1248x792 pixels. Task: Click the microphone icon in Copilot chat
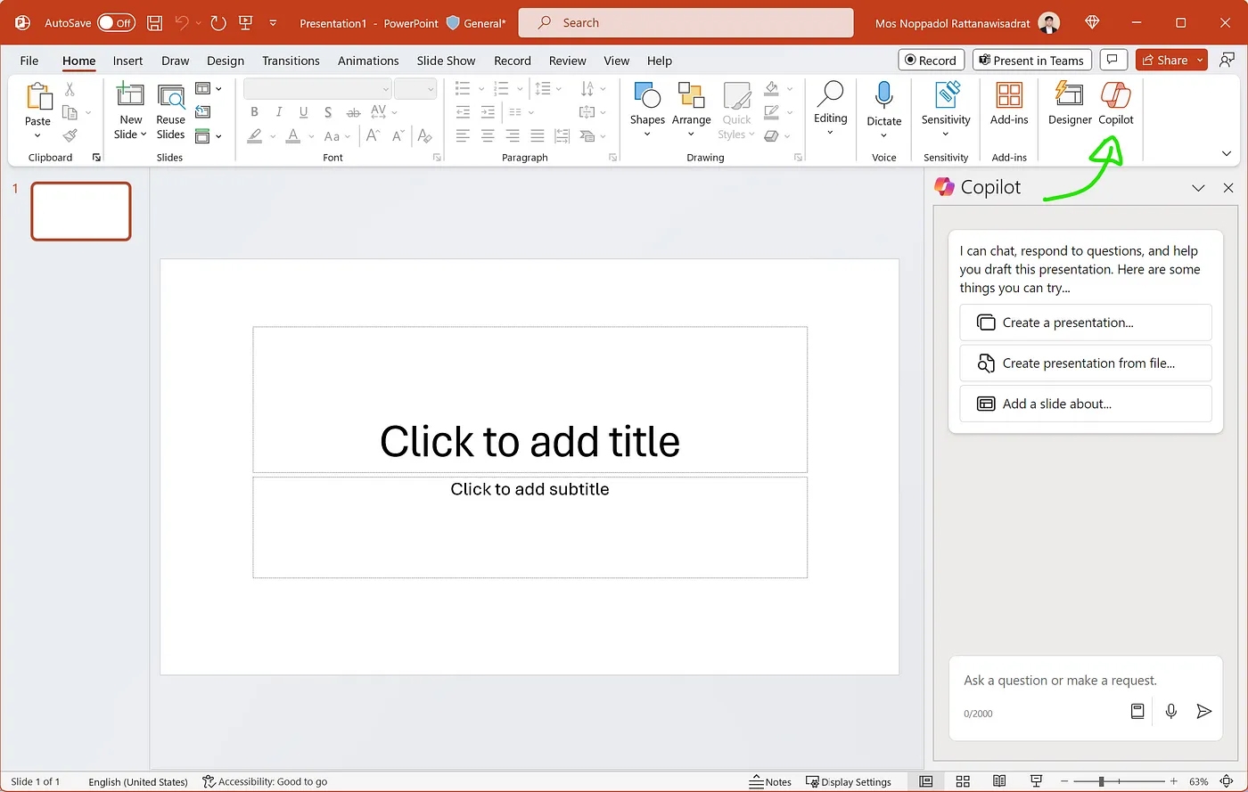(x=1170, y=711)
